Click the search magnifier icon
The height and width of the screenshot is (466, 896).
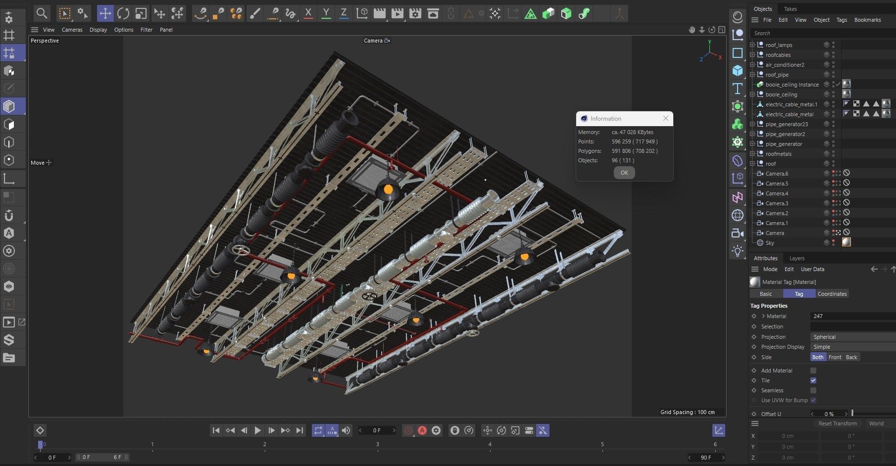[42, 13]
